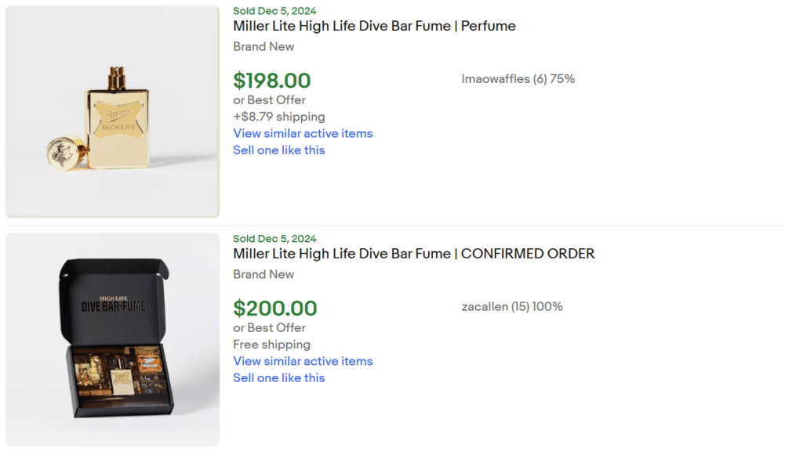This screenshot has width=803, height=451.
Task: Click "or Best Offer" under the $198.00 price
Action: pyautogui.click(x=269, y=100)
